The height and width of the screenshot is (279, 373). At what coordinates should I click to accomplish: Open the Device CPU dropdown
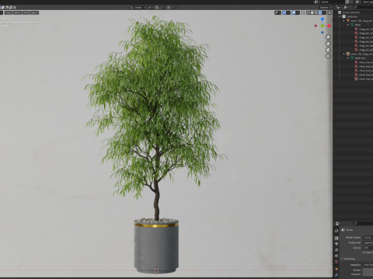click(x=368, y=248)
